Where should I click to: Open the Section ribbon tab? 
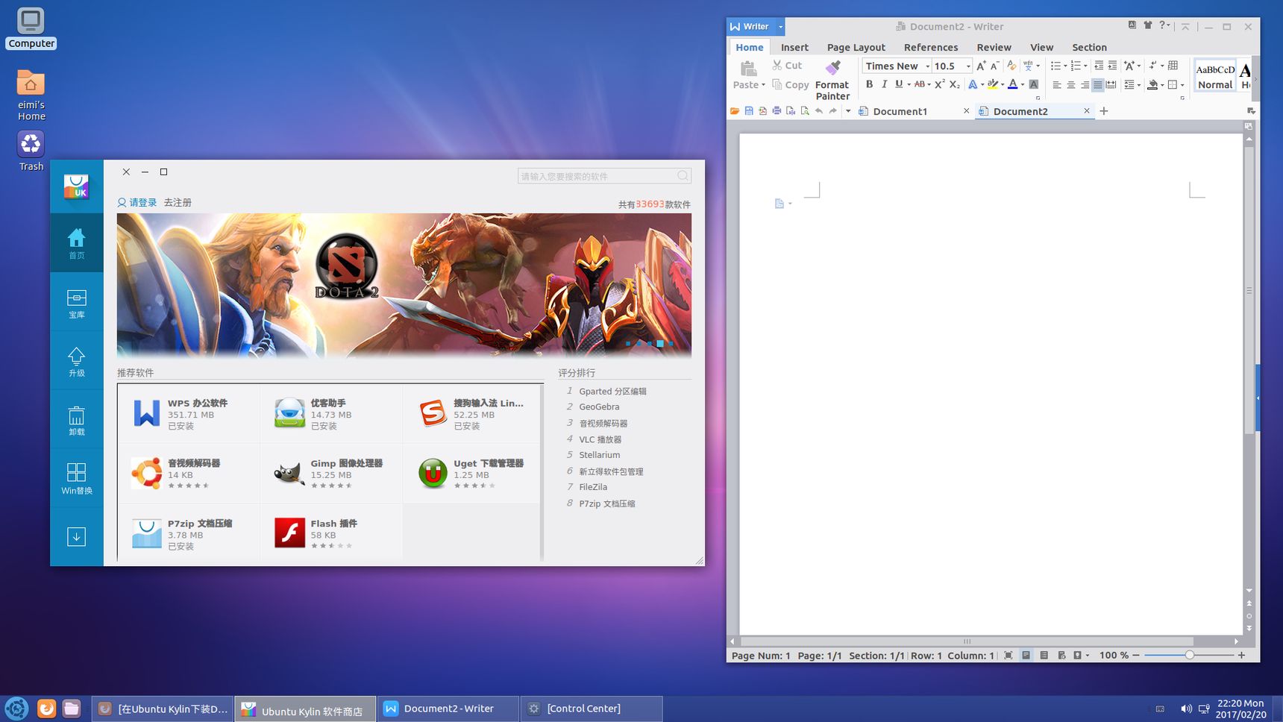point(1089,47)
